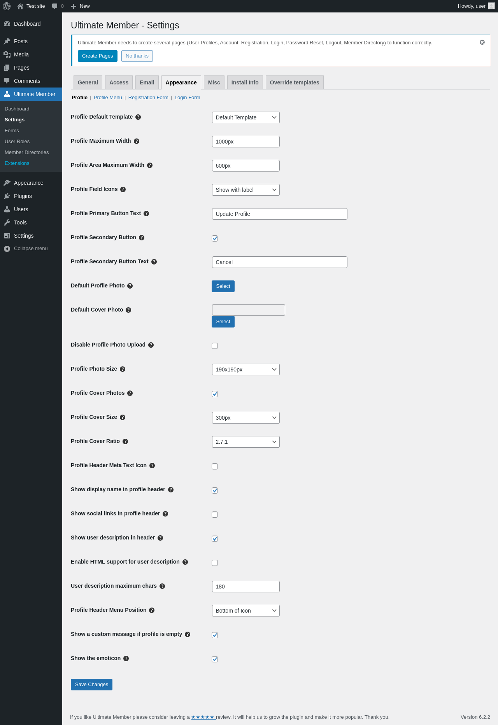Click help icon for Profile Field Icons
The width and height of the screenshot is (498, 725).
[123, 189]
